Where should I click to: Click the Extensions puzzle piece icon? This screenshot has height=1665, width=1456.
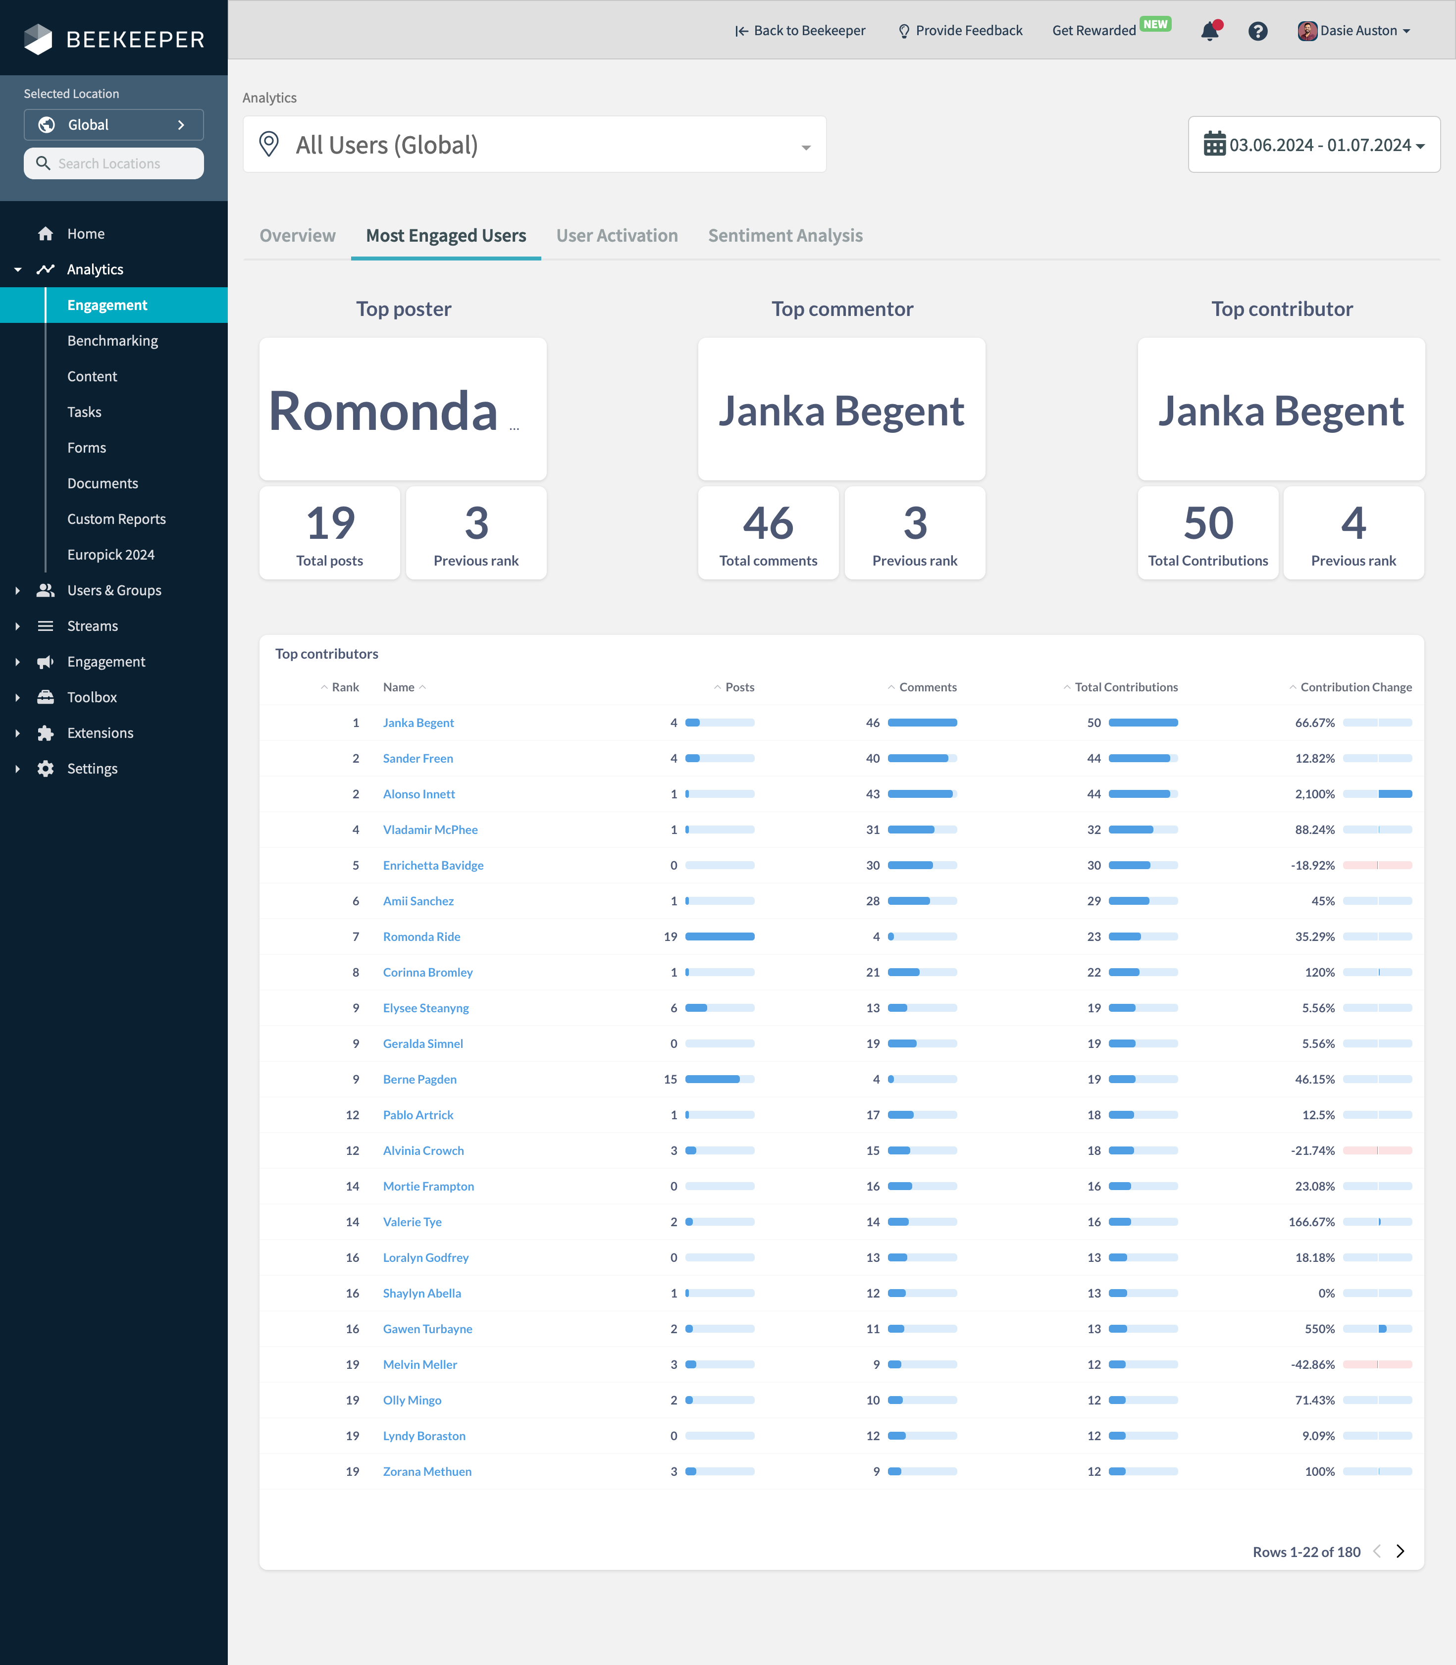46,733
